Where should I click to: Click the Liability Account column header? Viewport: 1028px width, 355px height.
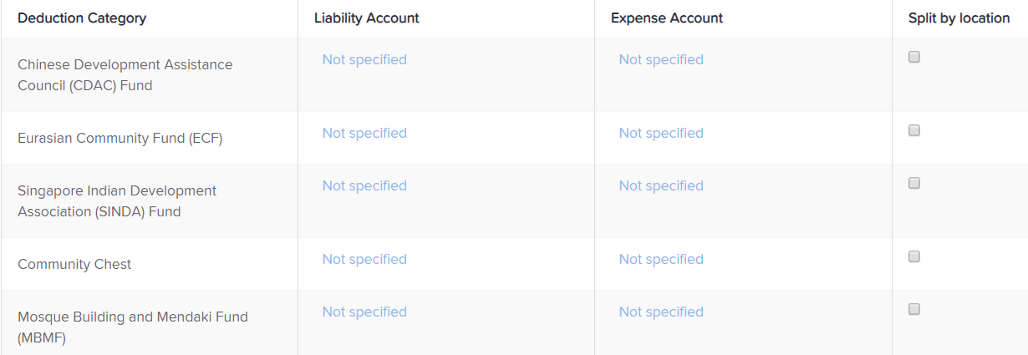click(x=367, y=18)
